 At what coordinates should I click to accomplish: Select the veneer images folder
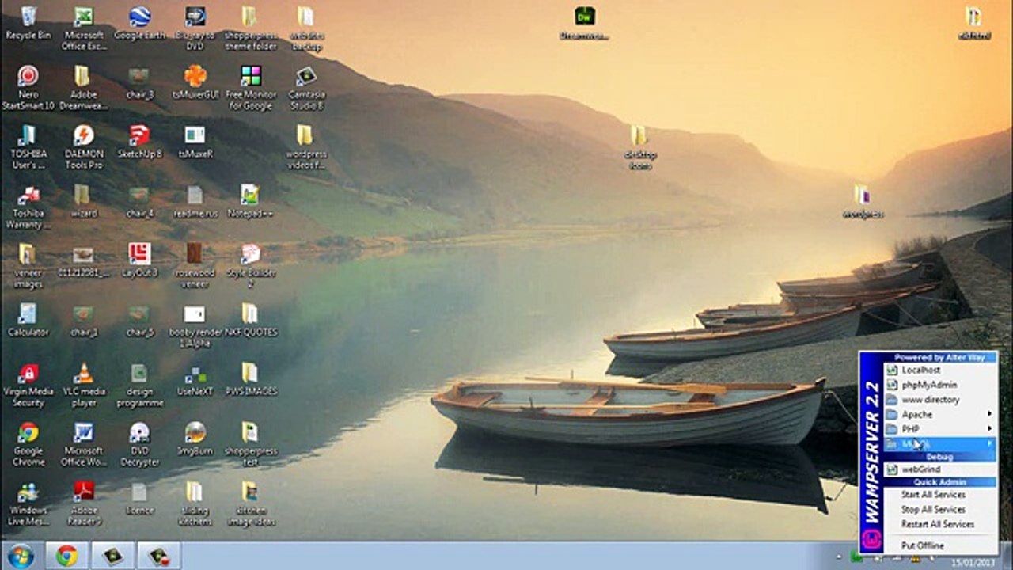[x=28, y=266]
